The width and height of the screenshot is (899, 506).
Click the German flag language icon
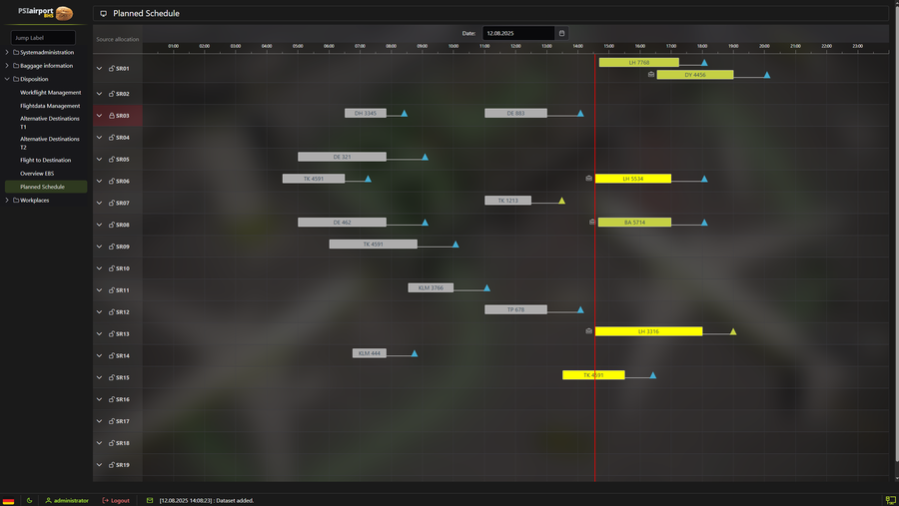click(9, 500)
